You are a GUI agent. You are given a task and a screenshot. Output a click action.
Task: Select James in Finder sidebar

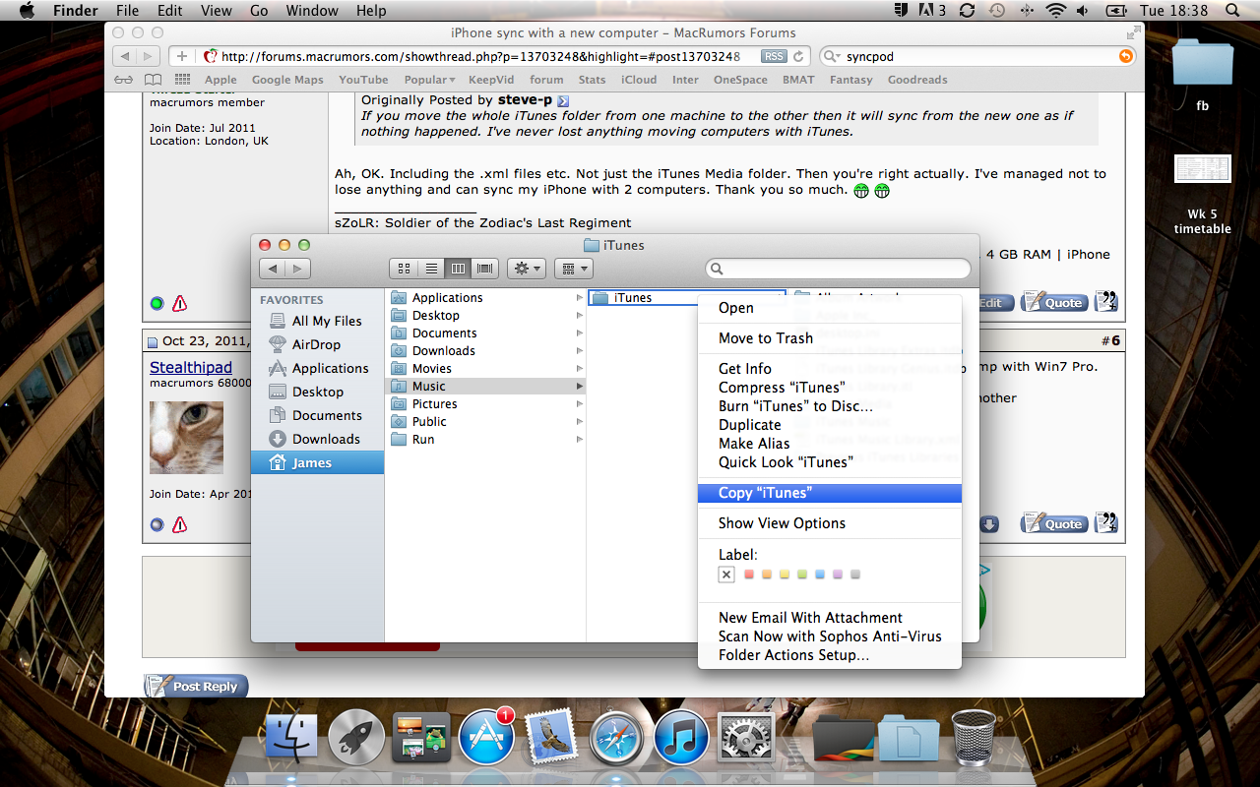(x=317, y=462)
